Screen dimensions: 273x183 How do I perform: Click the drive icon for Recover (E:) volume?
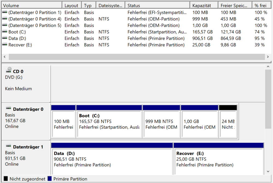5,45
